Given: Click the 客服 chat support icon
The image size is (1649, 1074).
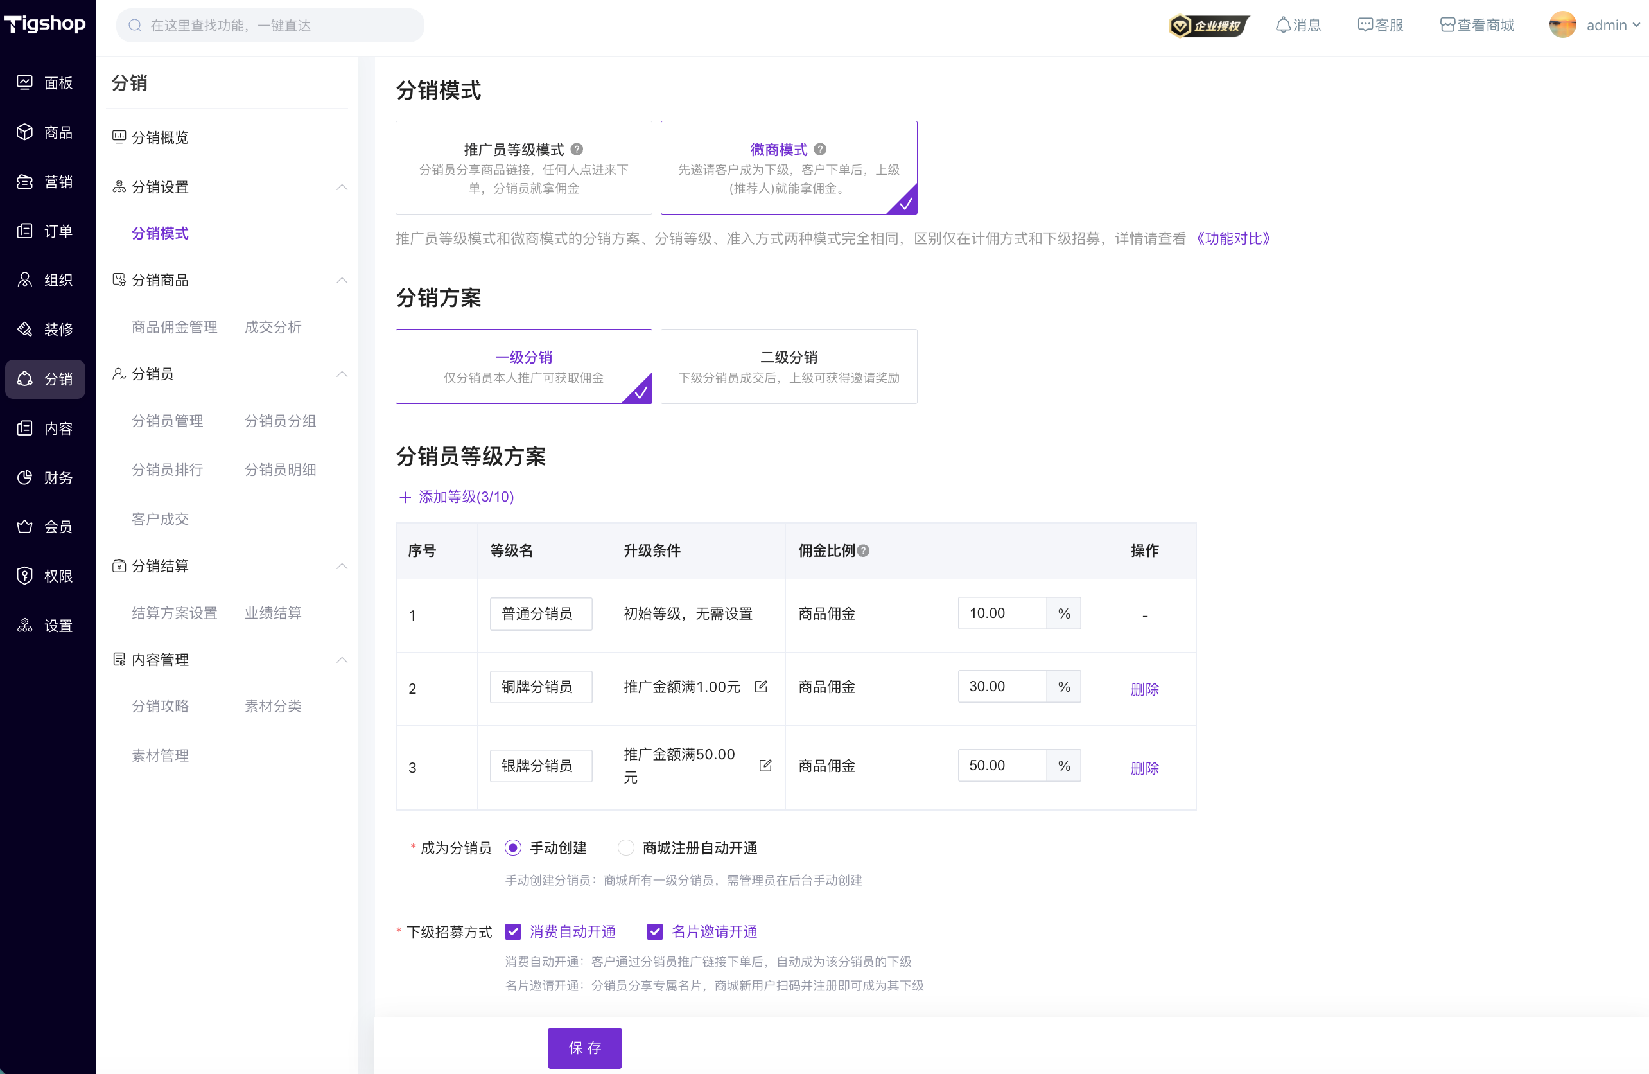Looking at the screenshot, I should [x=1365, y=25].
